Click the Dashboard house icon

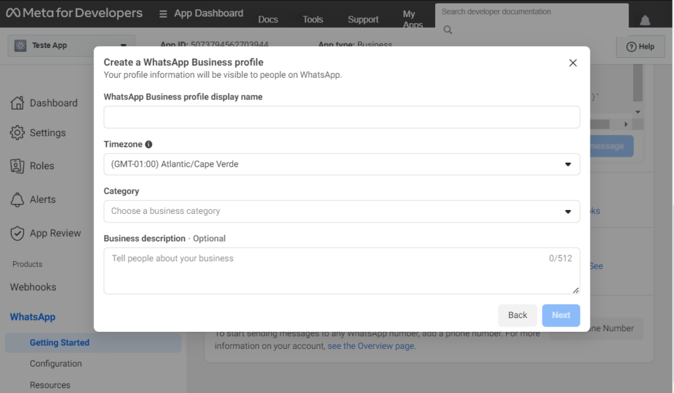17,103
